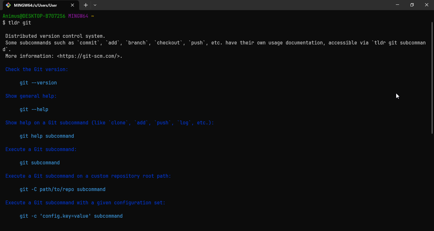The height and width of the screenshot is (231, 434).
Task: Click 'Check the Git version:' heading
Action: pyautogui.click(x=37, y=69)
